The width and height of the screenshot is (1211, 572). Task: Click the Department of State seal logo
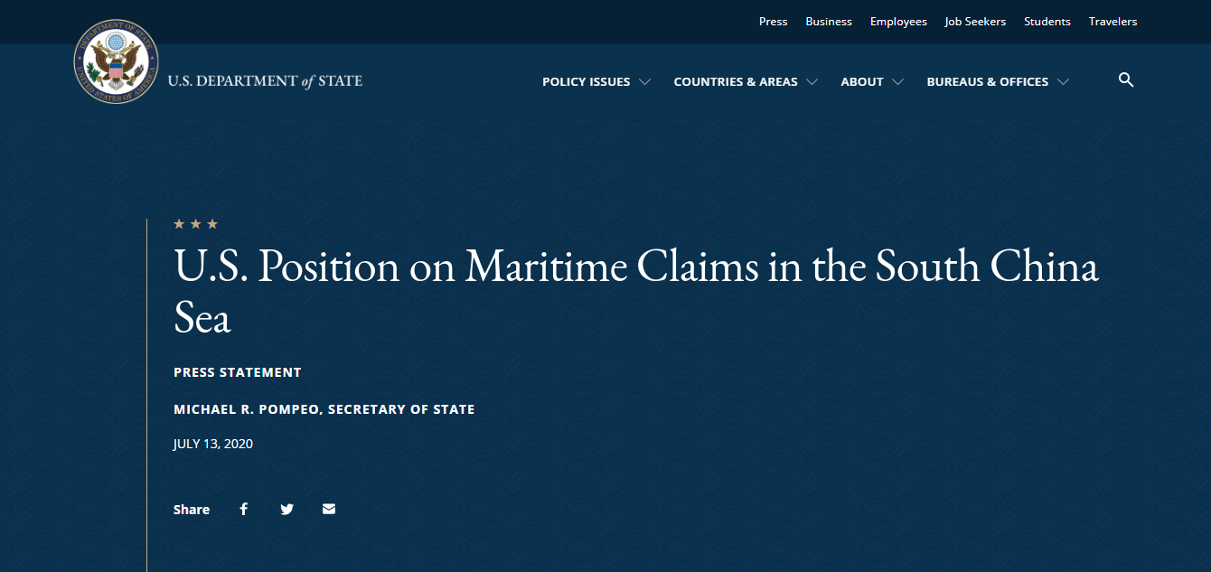click(116, 61)
